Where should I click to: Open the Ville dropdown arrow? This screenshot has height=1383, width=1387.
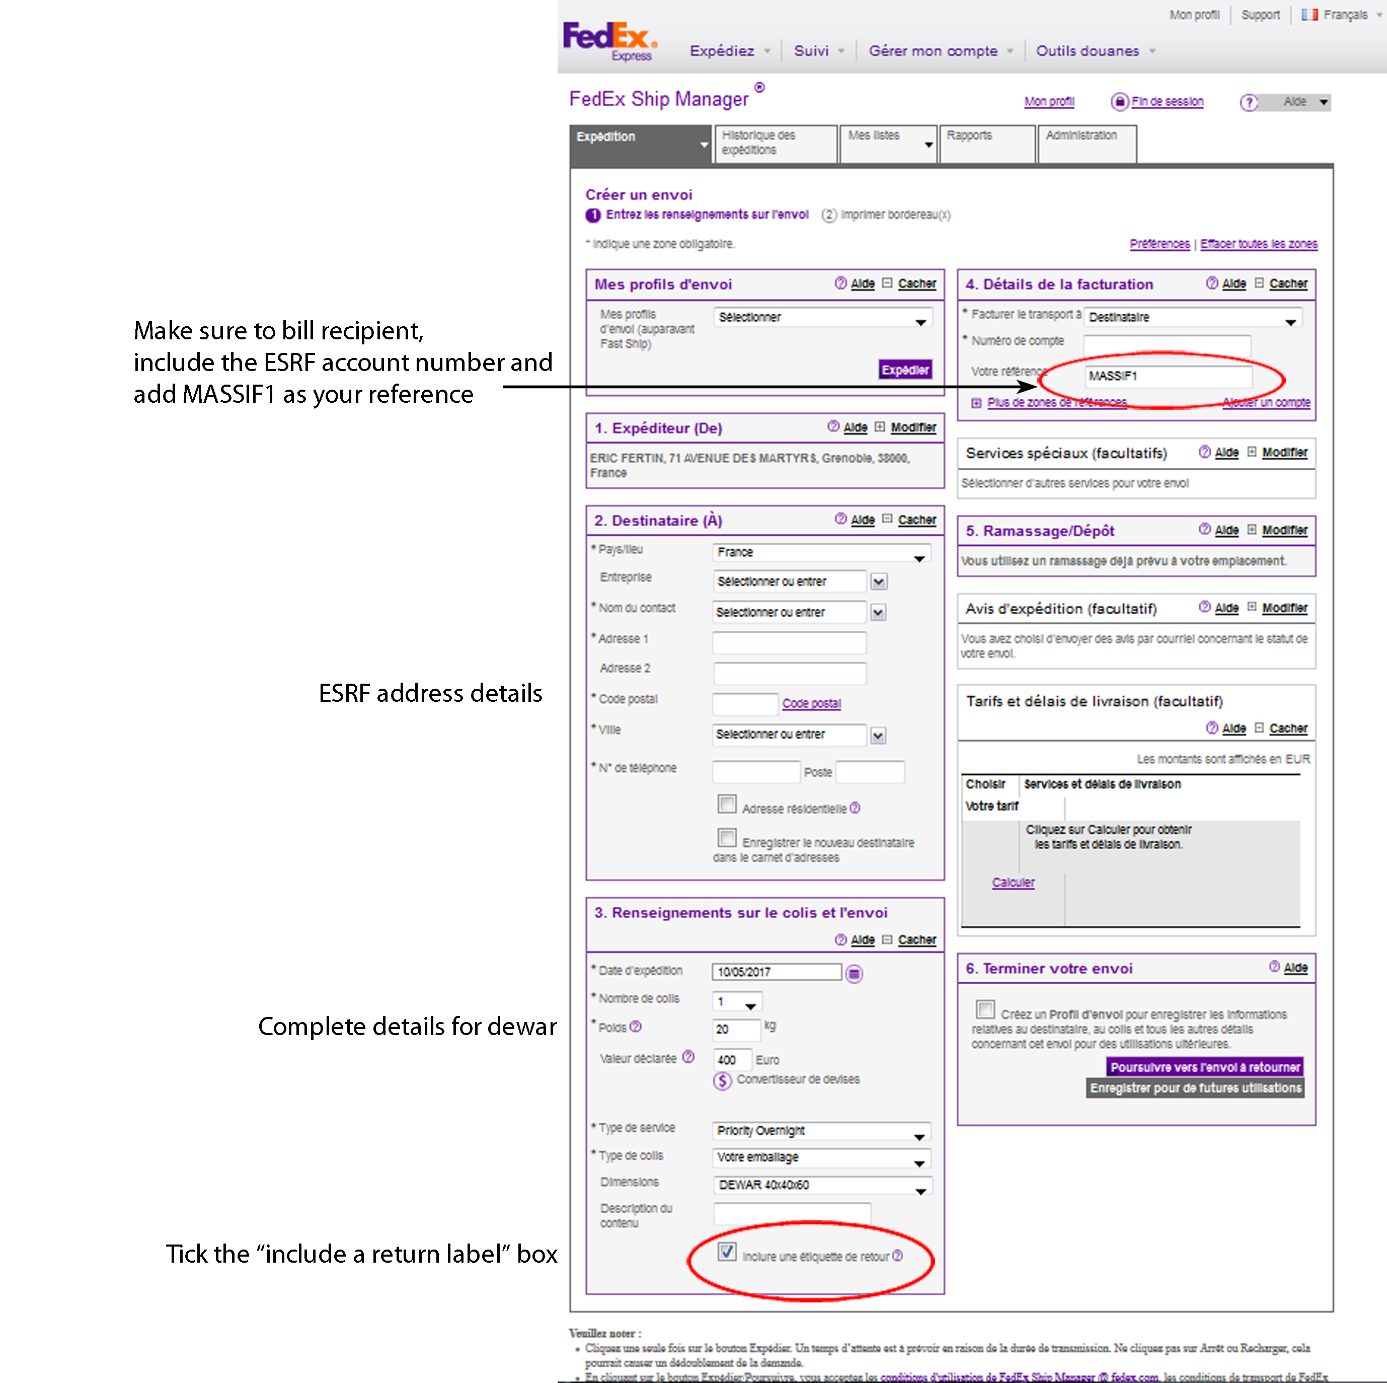tap(879, 736)
